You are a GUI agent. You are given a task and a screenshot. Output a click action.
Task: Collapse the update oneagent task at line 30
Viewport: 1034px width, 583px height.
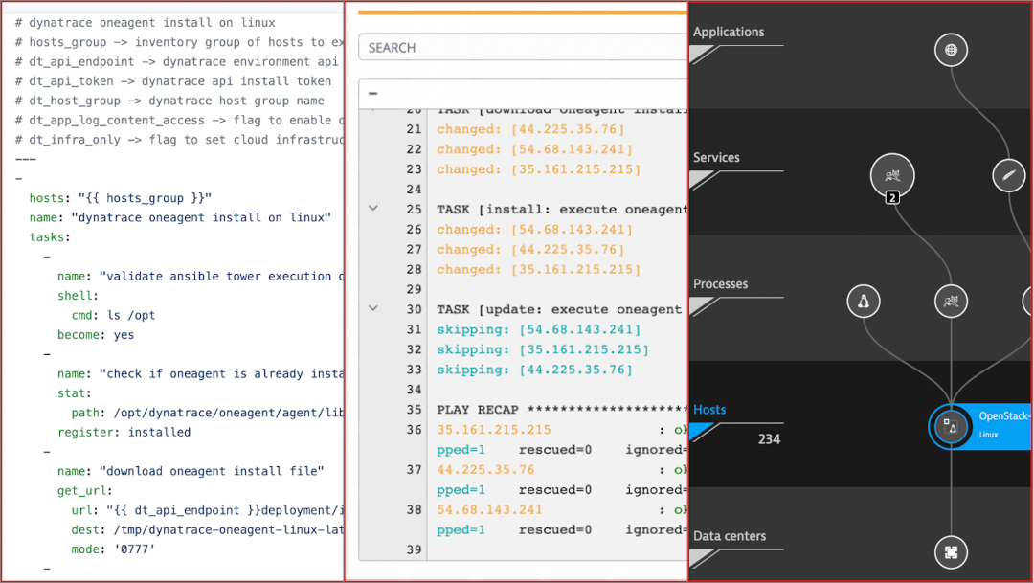click(x=373, y=308)
